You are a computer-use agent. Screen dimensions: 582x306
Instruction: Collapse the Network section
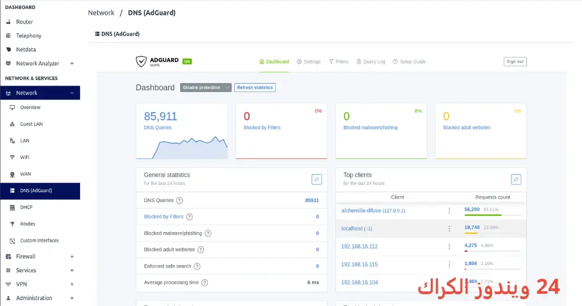(72, 93)
